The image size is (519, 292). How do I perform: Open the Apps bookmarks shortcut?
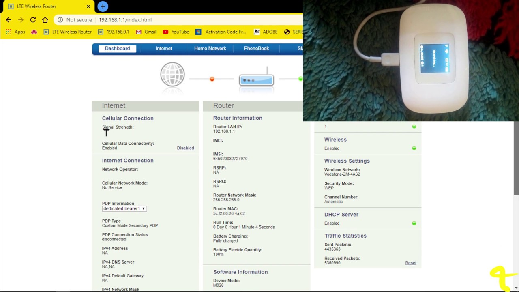(15, 32)
